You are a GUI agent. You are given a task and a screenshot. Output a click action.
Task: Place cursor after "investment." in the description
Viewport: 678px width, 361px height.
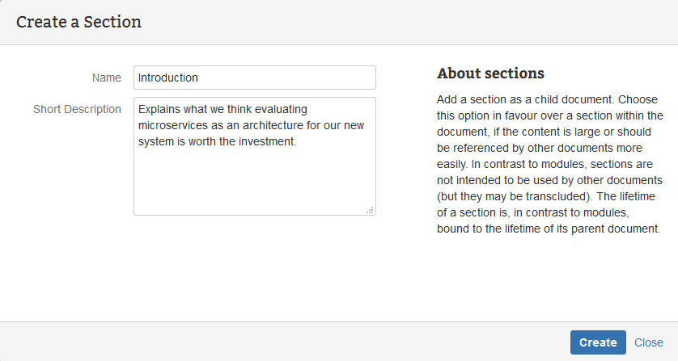[299, 142]
